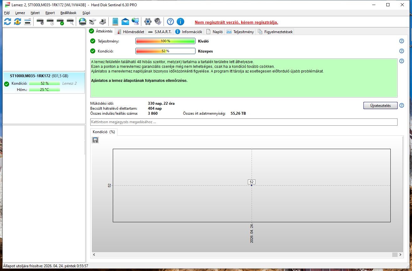The width and height of the screenshot is (412, 271).
Task: Click the globe with monitor network icon
Action: click(135, 22)
